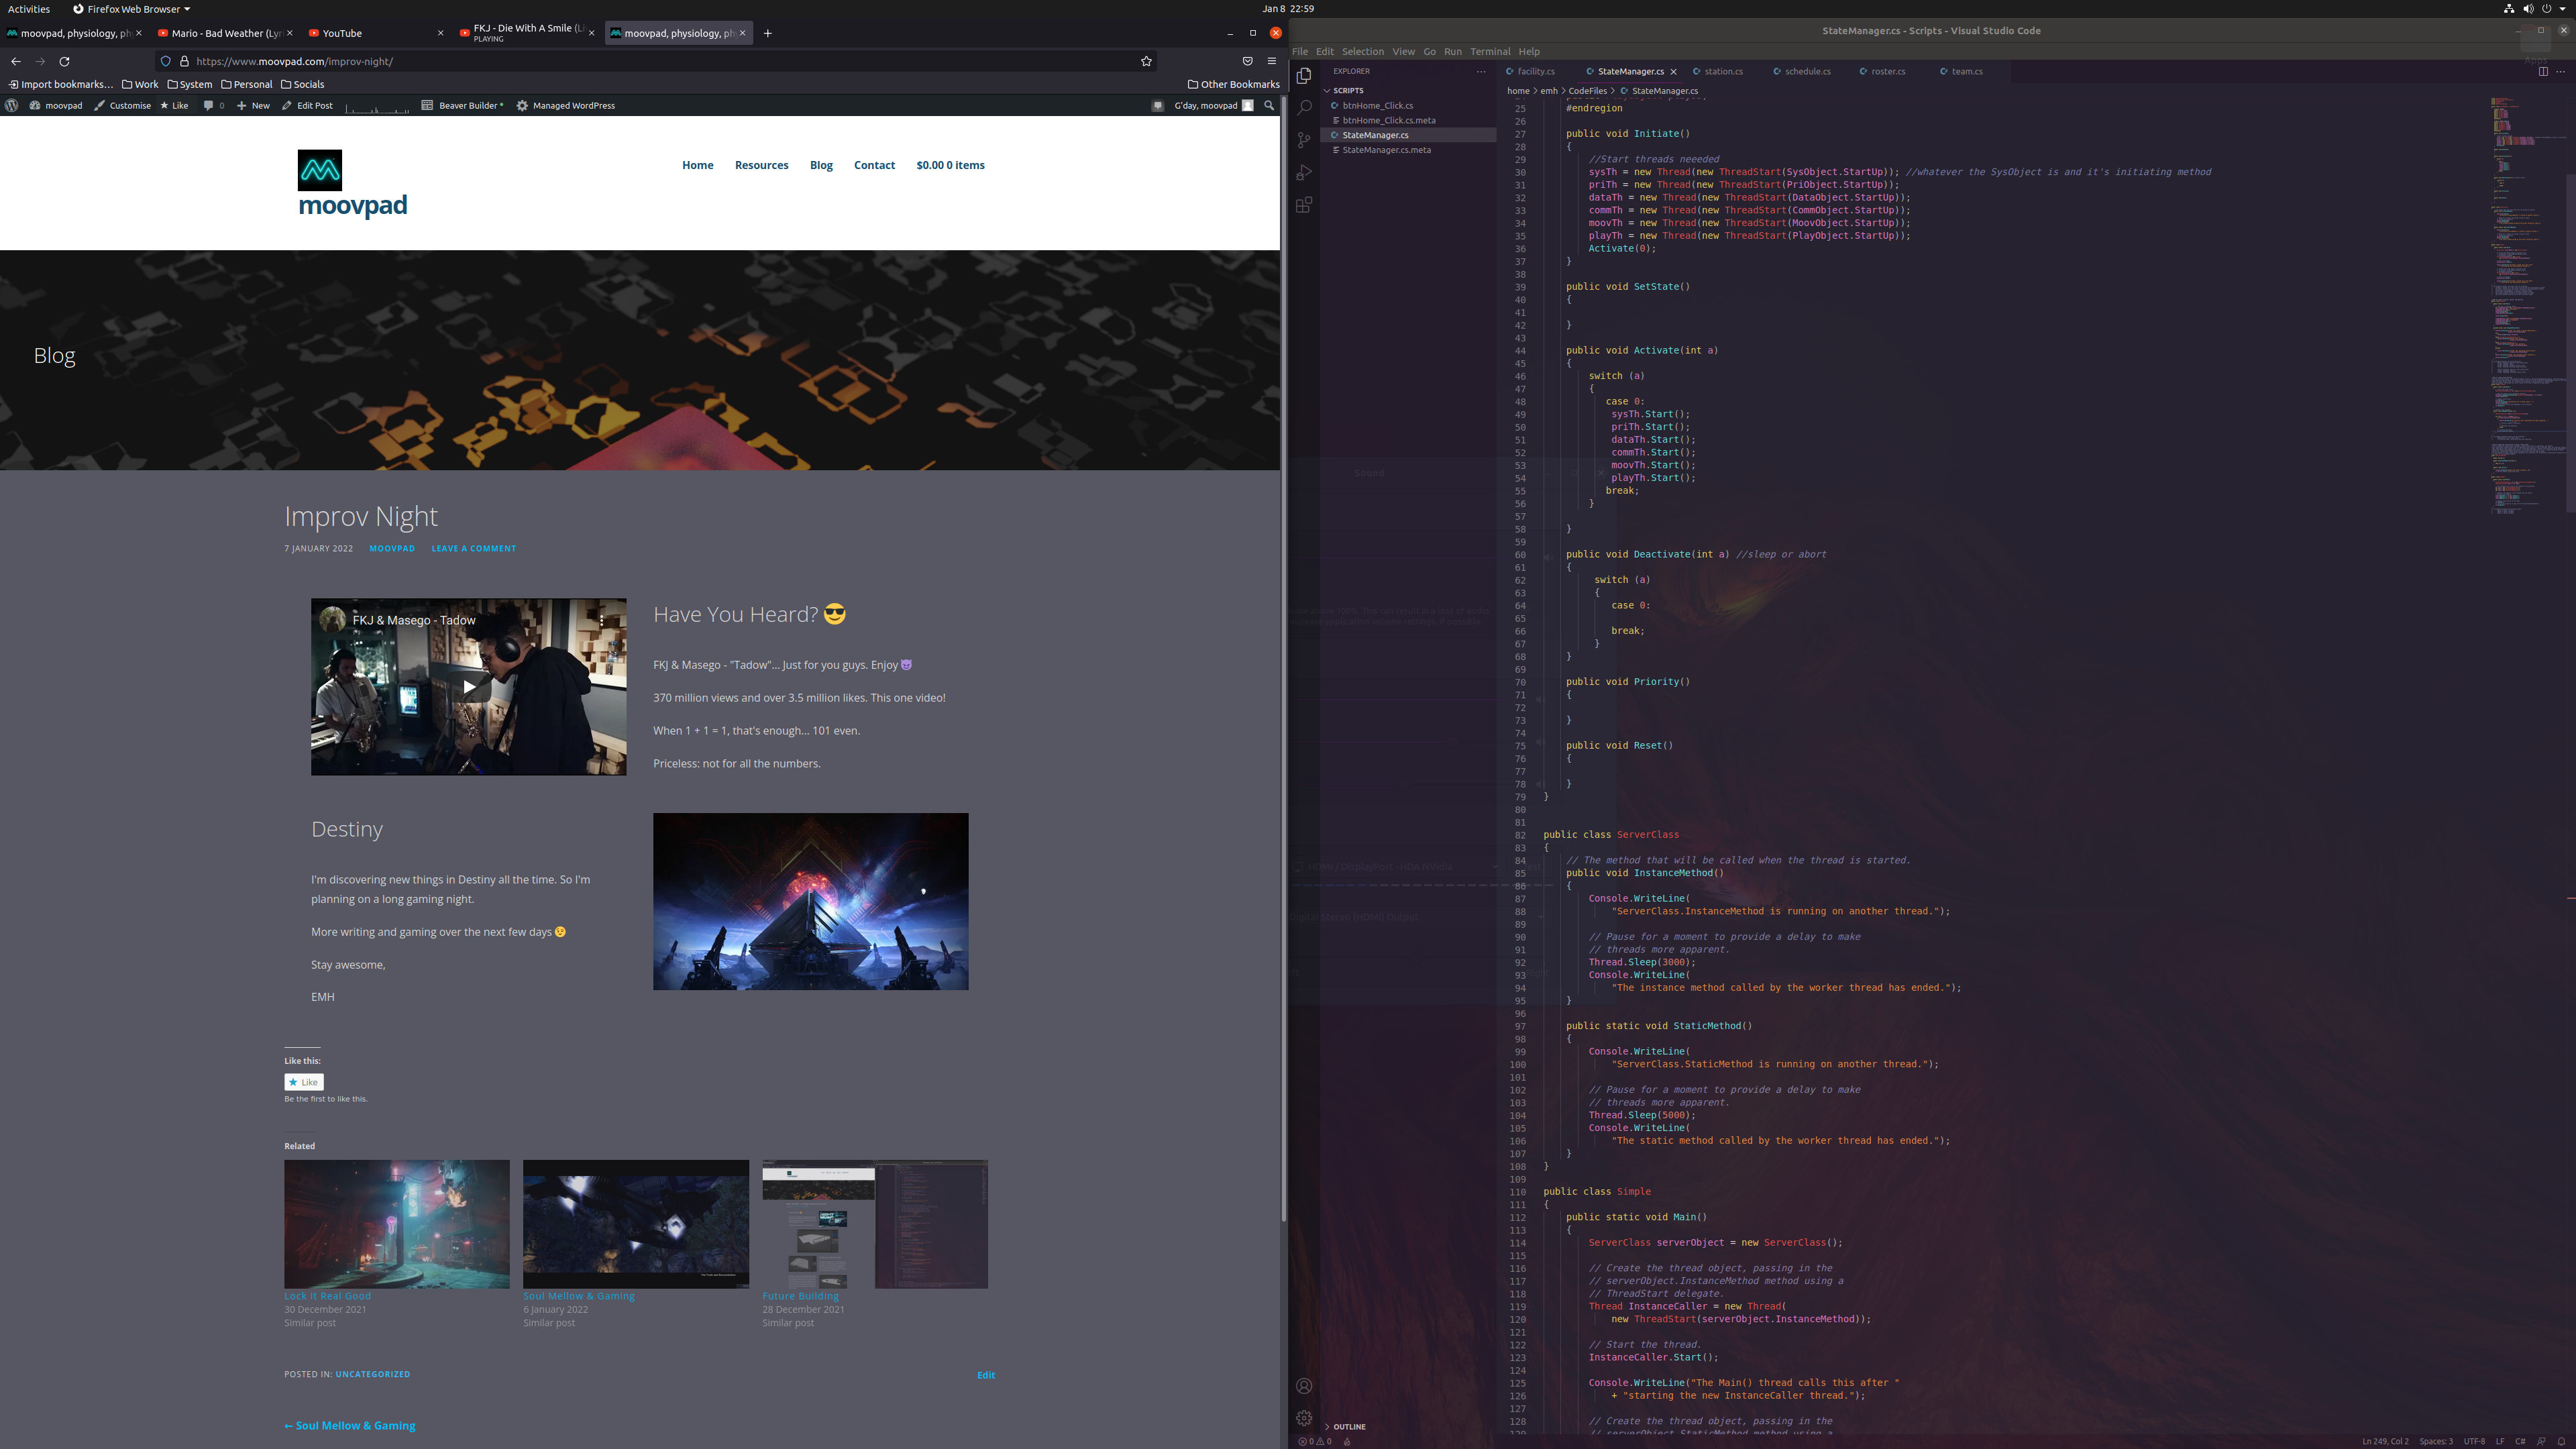
Task: Reload the Firefox page
Action: point(64,61)
